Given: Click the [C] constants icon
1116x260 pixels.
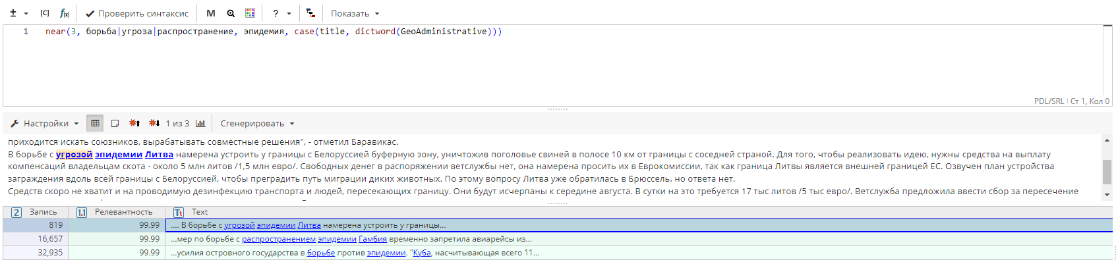Looking at the screenshot, I should (x=45, y=13).
